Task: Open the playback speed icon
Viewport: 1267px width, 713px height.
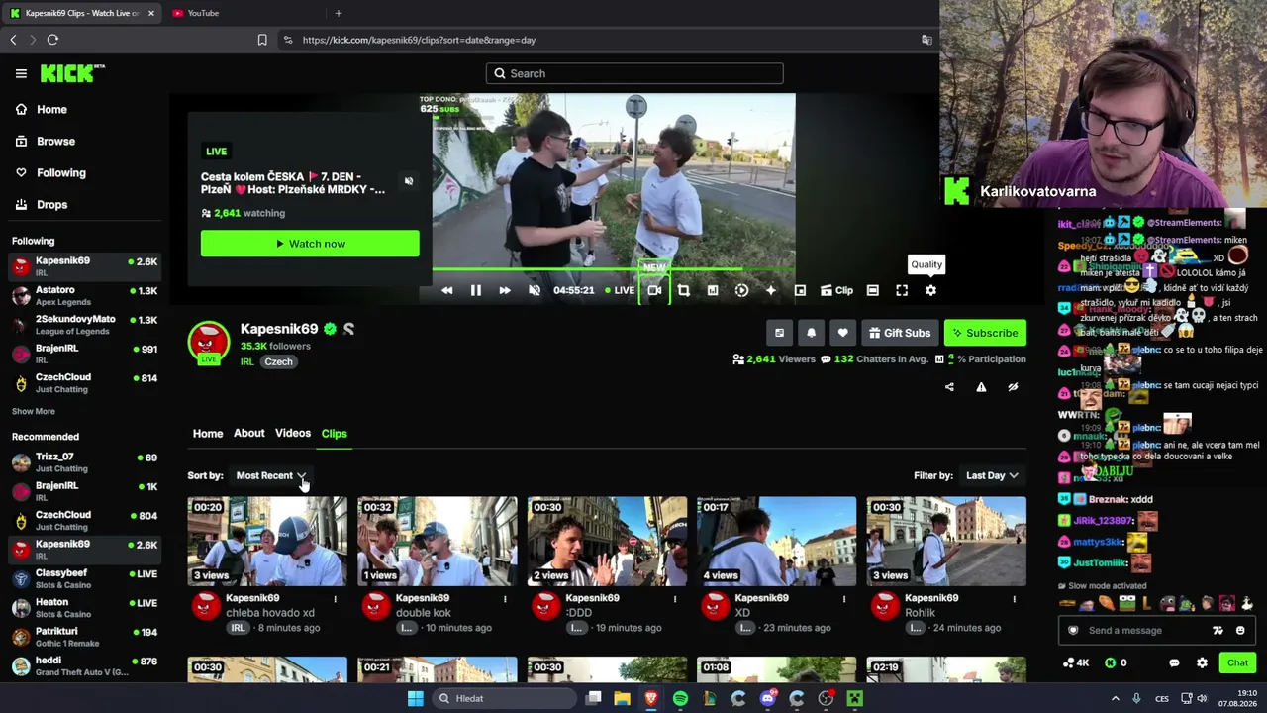Action: click(x=741, y=290)
